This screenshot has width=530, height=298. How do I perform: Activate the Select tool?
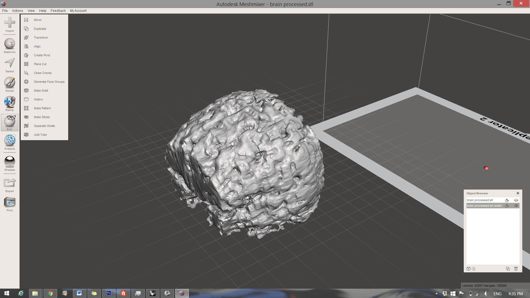[x=10, y=65]
